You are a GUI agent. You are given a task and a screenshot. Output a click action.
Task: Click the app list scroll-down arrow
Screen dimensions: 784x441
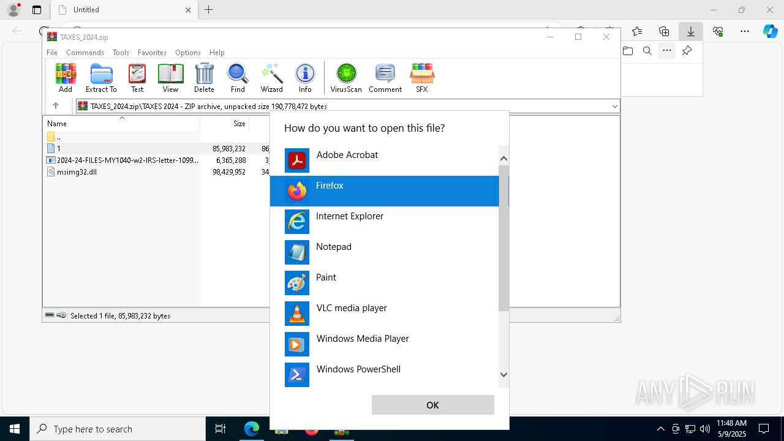503,375
